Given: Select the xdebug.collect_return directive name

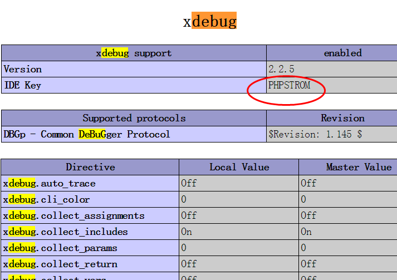Looking at the screenshot, I should coord(60,264).
